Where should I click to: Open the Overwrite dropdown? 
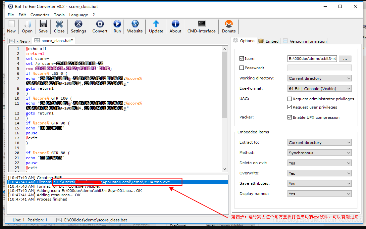point(320,173)
